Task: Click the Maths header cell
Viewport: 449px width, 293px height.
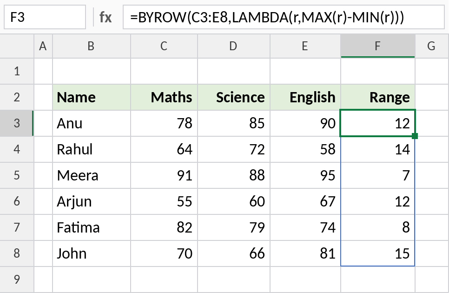Action: pyautogui.click(x=164, y=97)
